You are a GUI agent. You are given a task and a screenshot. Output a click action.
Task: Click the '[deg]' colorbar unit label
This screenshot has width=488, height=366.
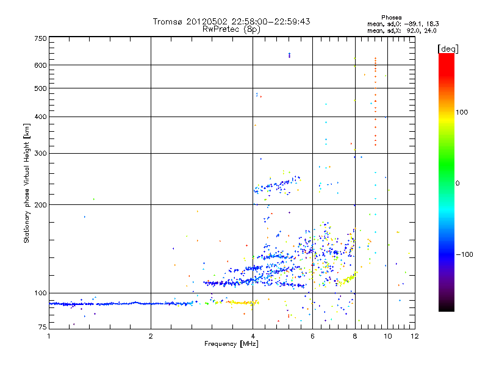pos(448,49)
